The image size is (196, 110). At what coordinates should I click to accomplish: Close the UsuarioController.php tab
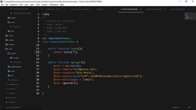click(x=141, y=9)
